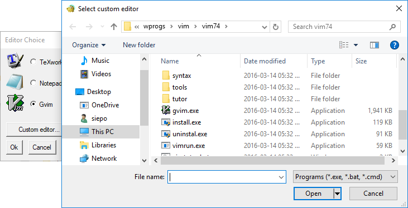The height and width of the screenshot is (208, 408).
Task: Go up one folder level
Action: (x=114, y=27)
